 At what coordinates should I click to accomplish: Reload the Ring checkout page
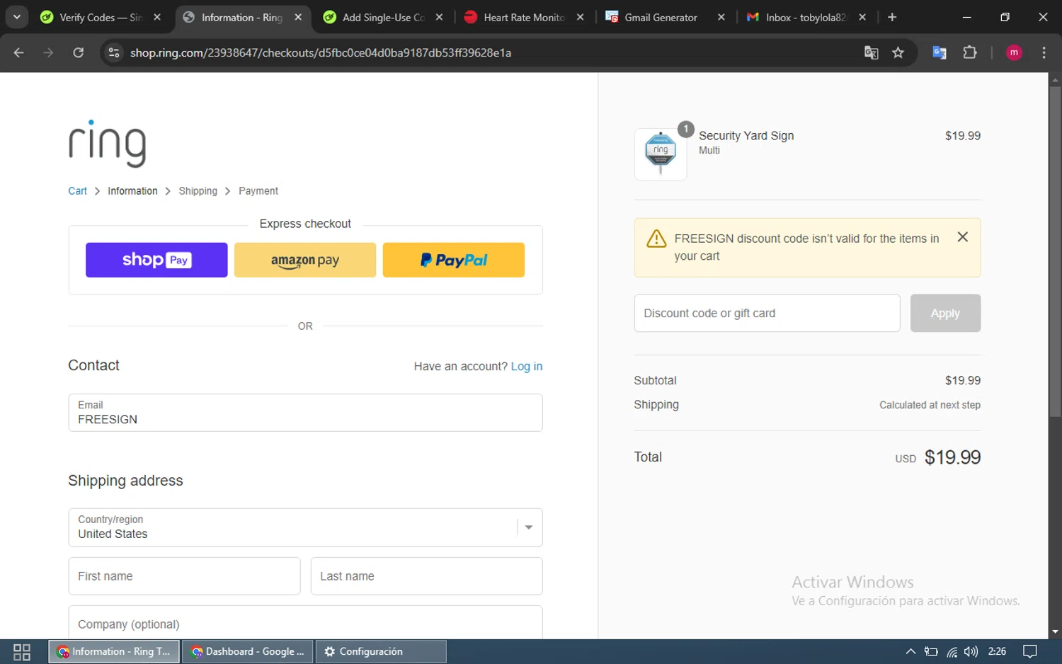coord(79,52)
